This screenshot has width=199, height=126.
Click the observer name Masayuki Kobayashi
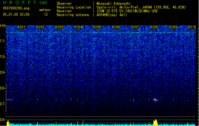click(114, 3)
